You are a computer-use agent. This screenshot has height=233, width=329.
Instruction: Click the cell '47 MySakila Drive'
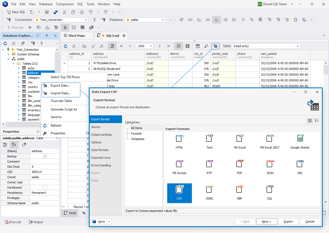118,63
